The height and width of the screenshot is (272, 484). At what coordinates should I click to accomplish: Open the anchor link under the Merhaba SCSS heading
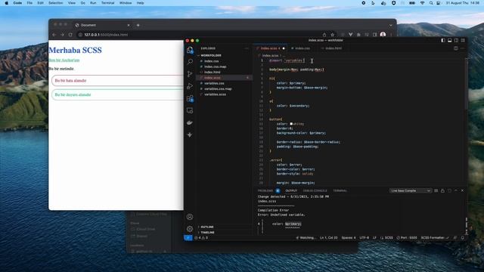pyautogui.click(x=64, y=60)
